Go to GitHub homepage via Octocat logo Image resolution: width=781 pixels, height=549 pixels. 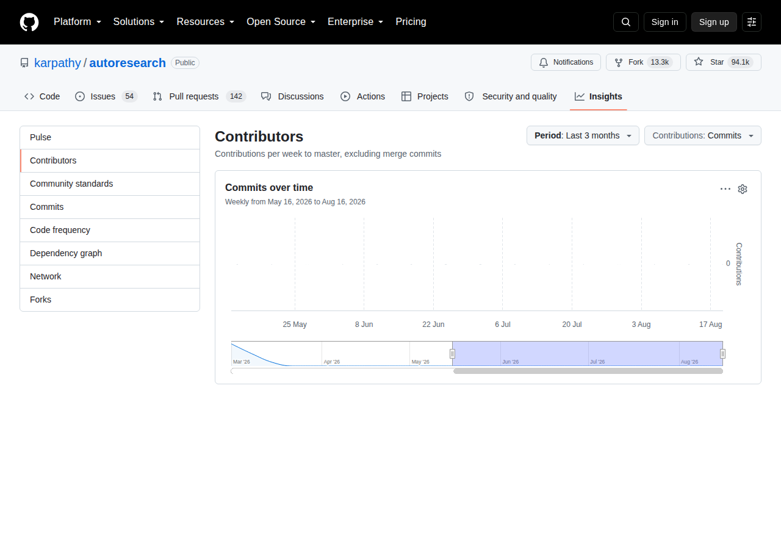[29, 22]
